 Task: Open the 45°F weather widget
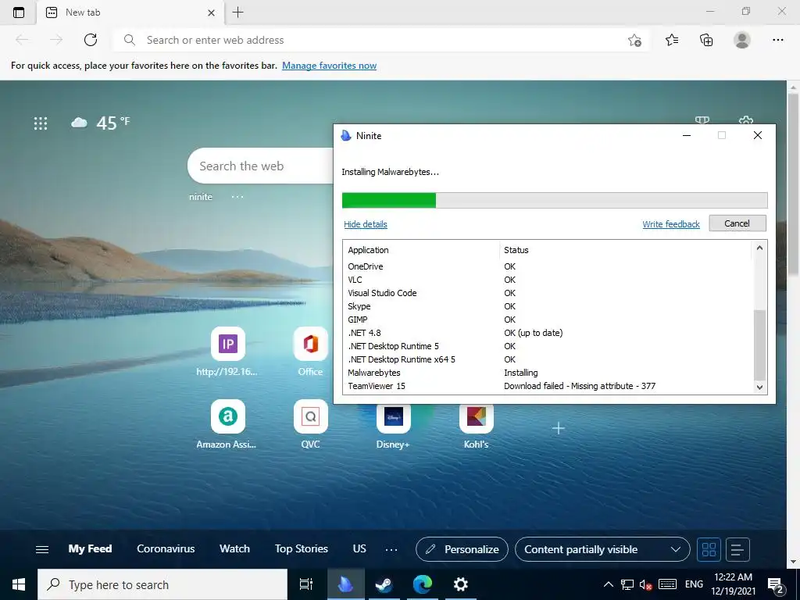(101, 123)
